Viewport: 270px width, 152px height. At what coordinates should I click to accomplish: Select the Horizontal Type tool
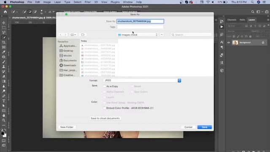click(4, 101)
